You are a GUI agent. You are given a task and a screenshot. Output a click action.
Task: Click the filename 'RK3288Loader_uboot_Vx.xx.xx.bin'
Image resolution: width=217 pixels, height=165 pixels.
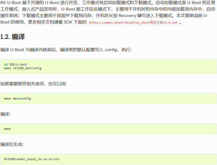tap(31, 159)
